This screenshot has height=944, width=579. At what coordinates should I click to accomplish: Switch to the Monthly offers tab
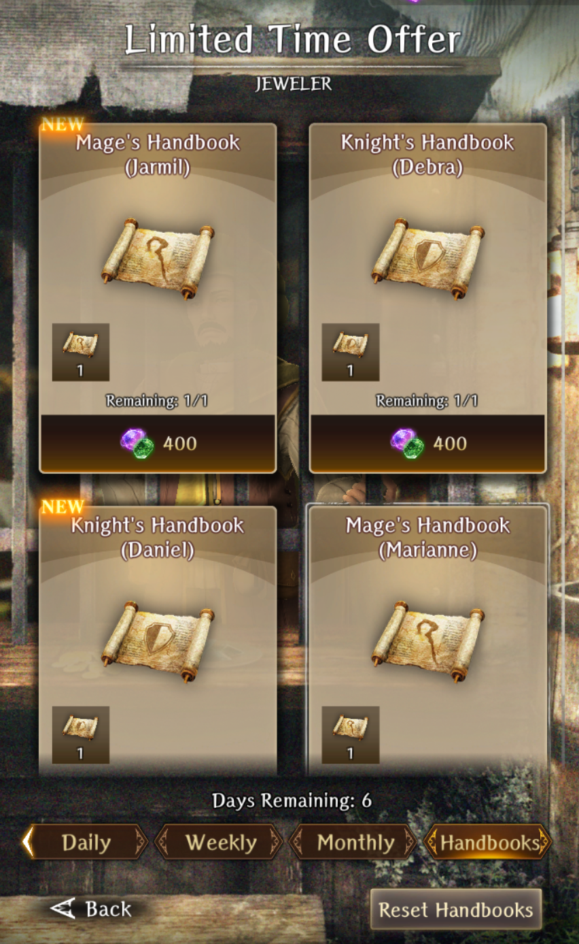tap(355, 843)
